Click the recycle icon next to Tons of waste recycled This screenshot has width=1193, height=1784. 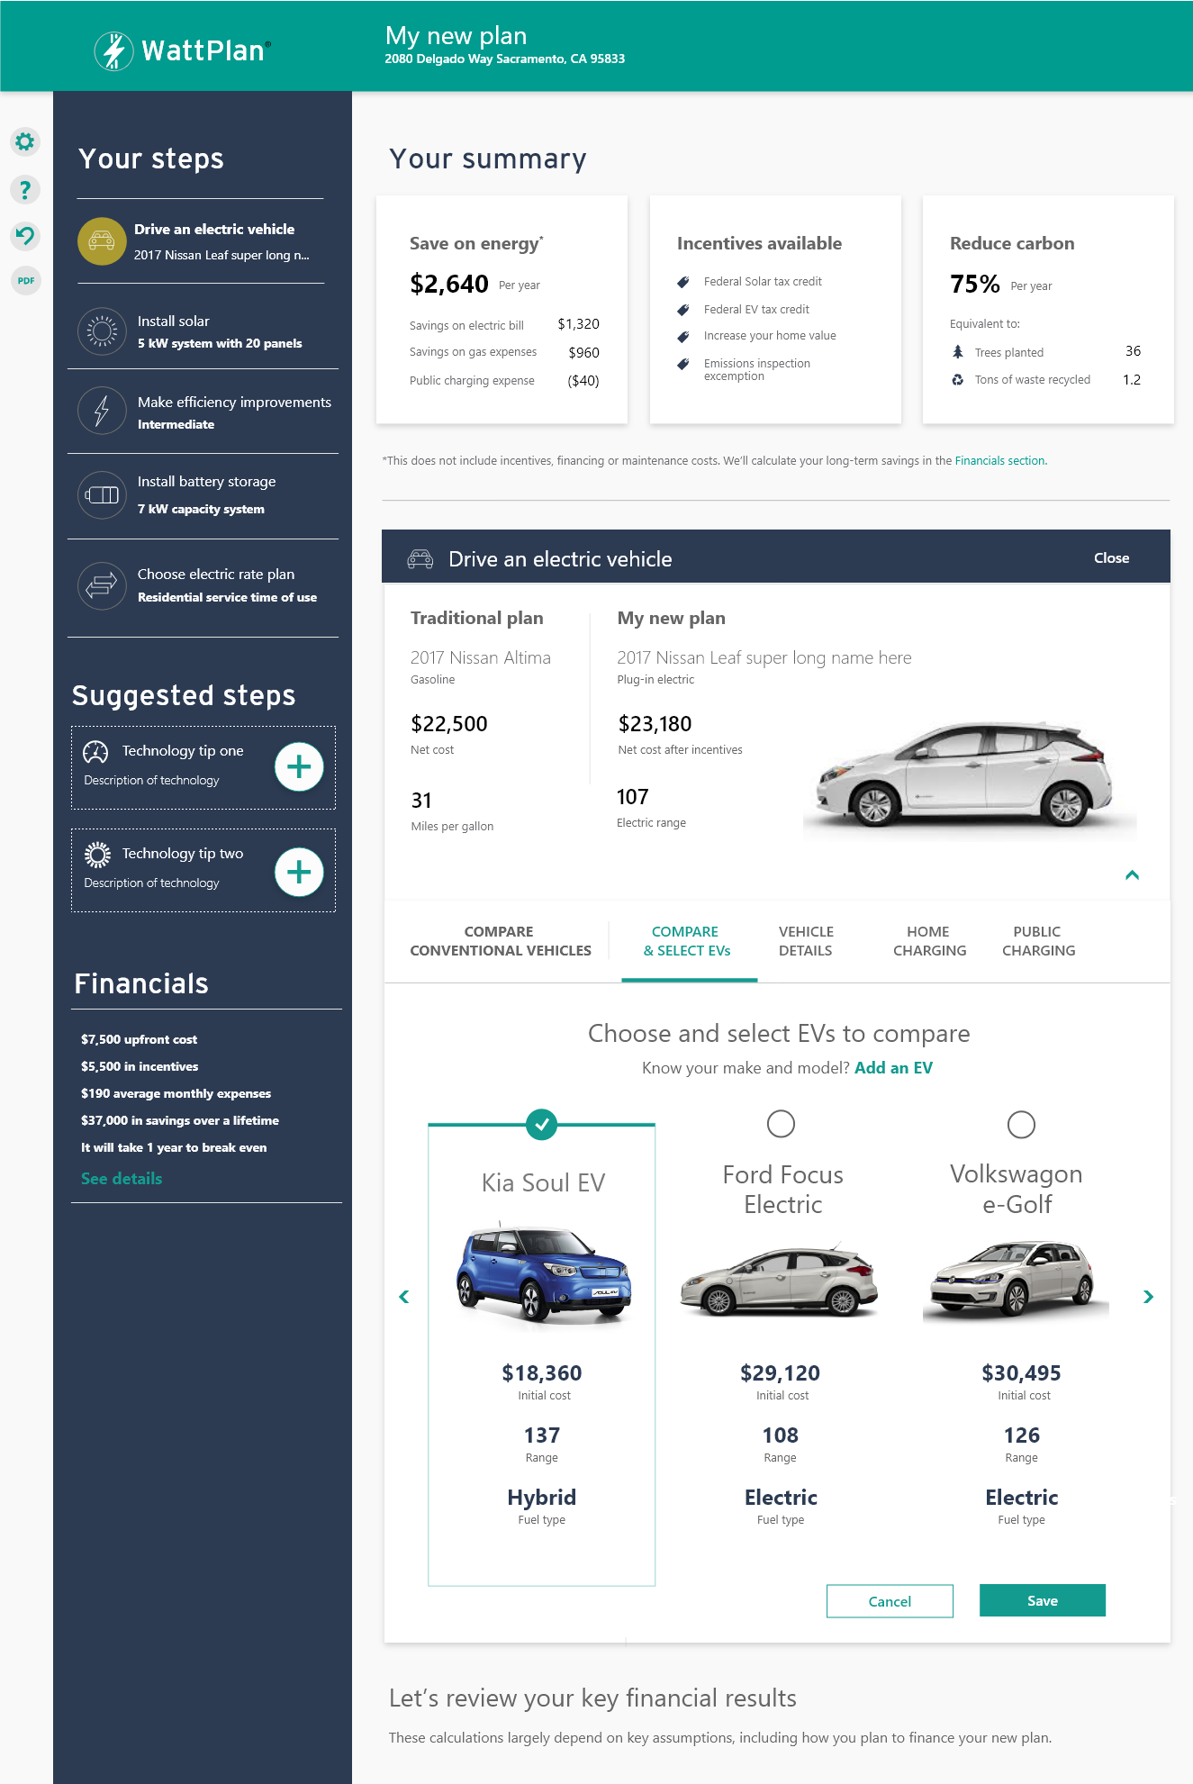click(958, 380)
